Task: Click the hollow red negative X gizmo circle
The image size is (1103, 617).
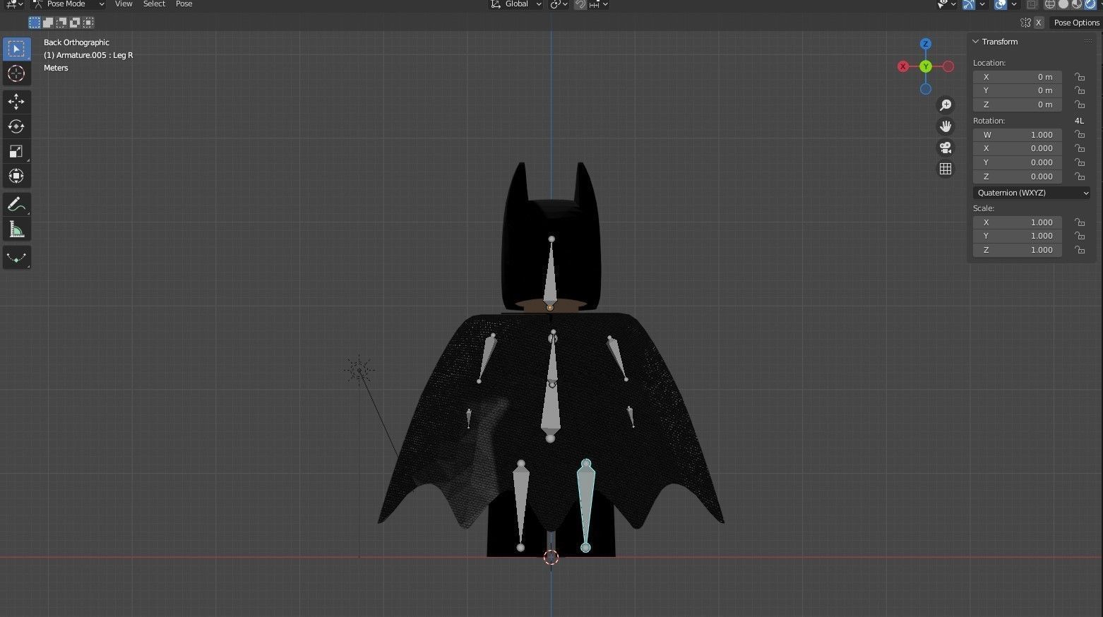Action: tap(948, 66)
